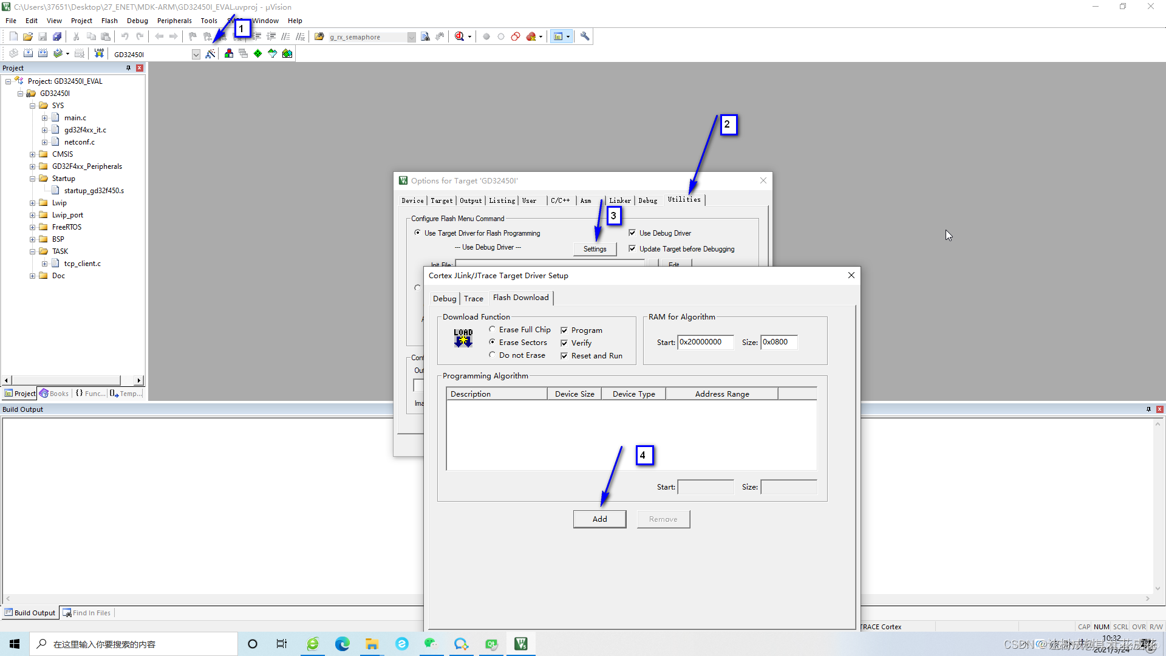
Task: Uncheck the Verify checkbox
Action: (564, 343)
